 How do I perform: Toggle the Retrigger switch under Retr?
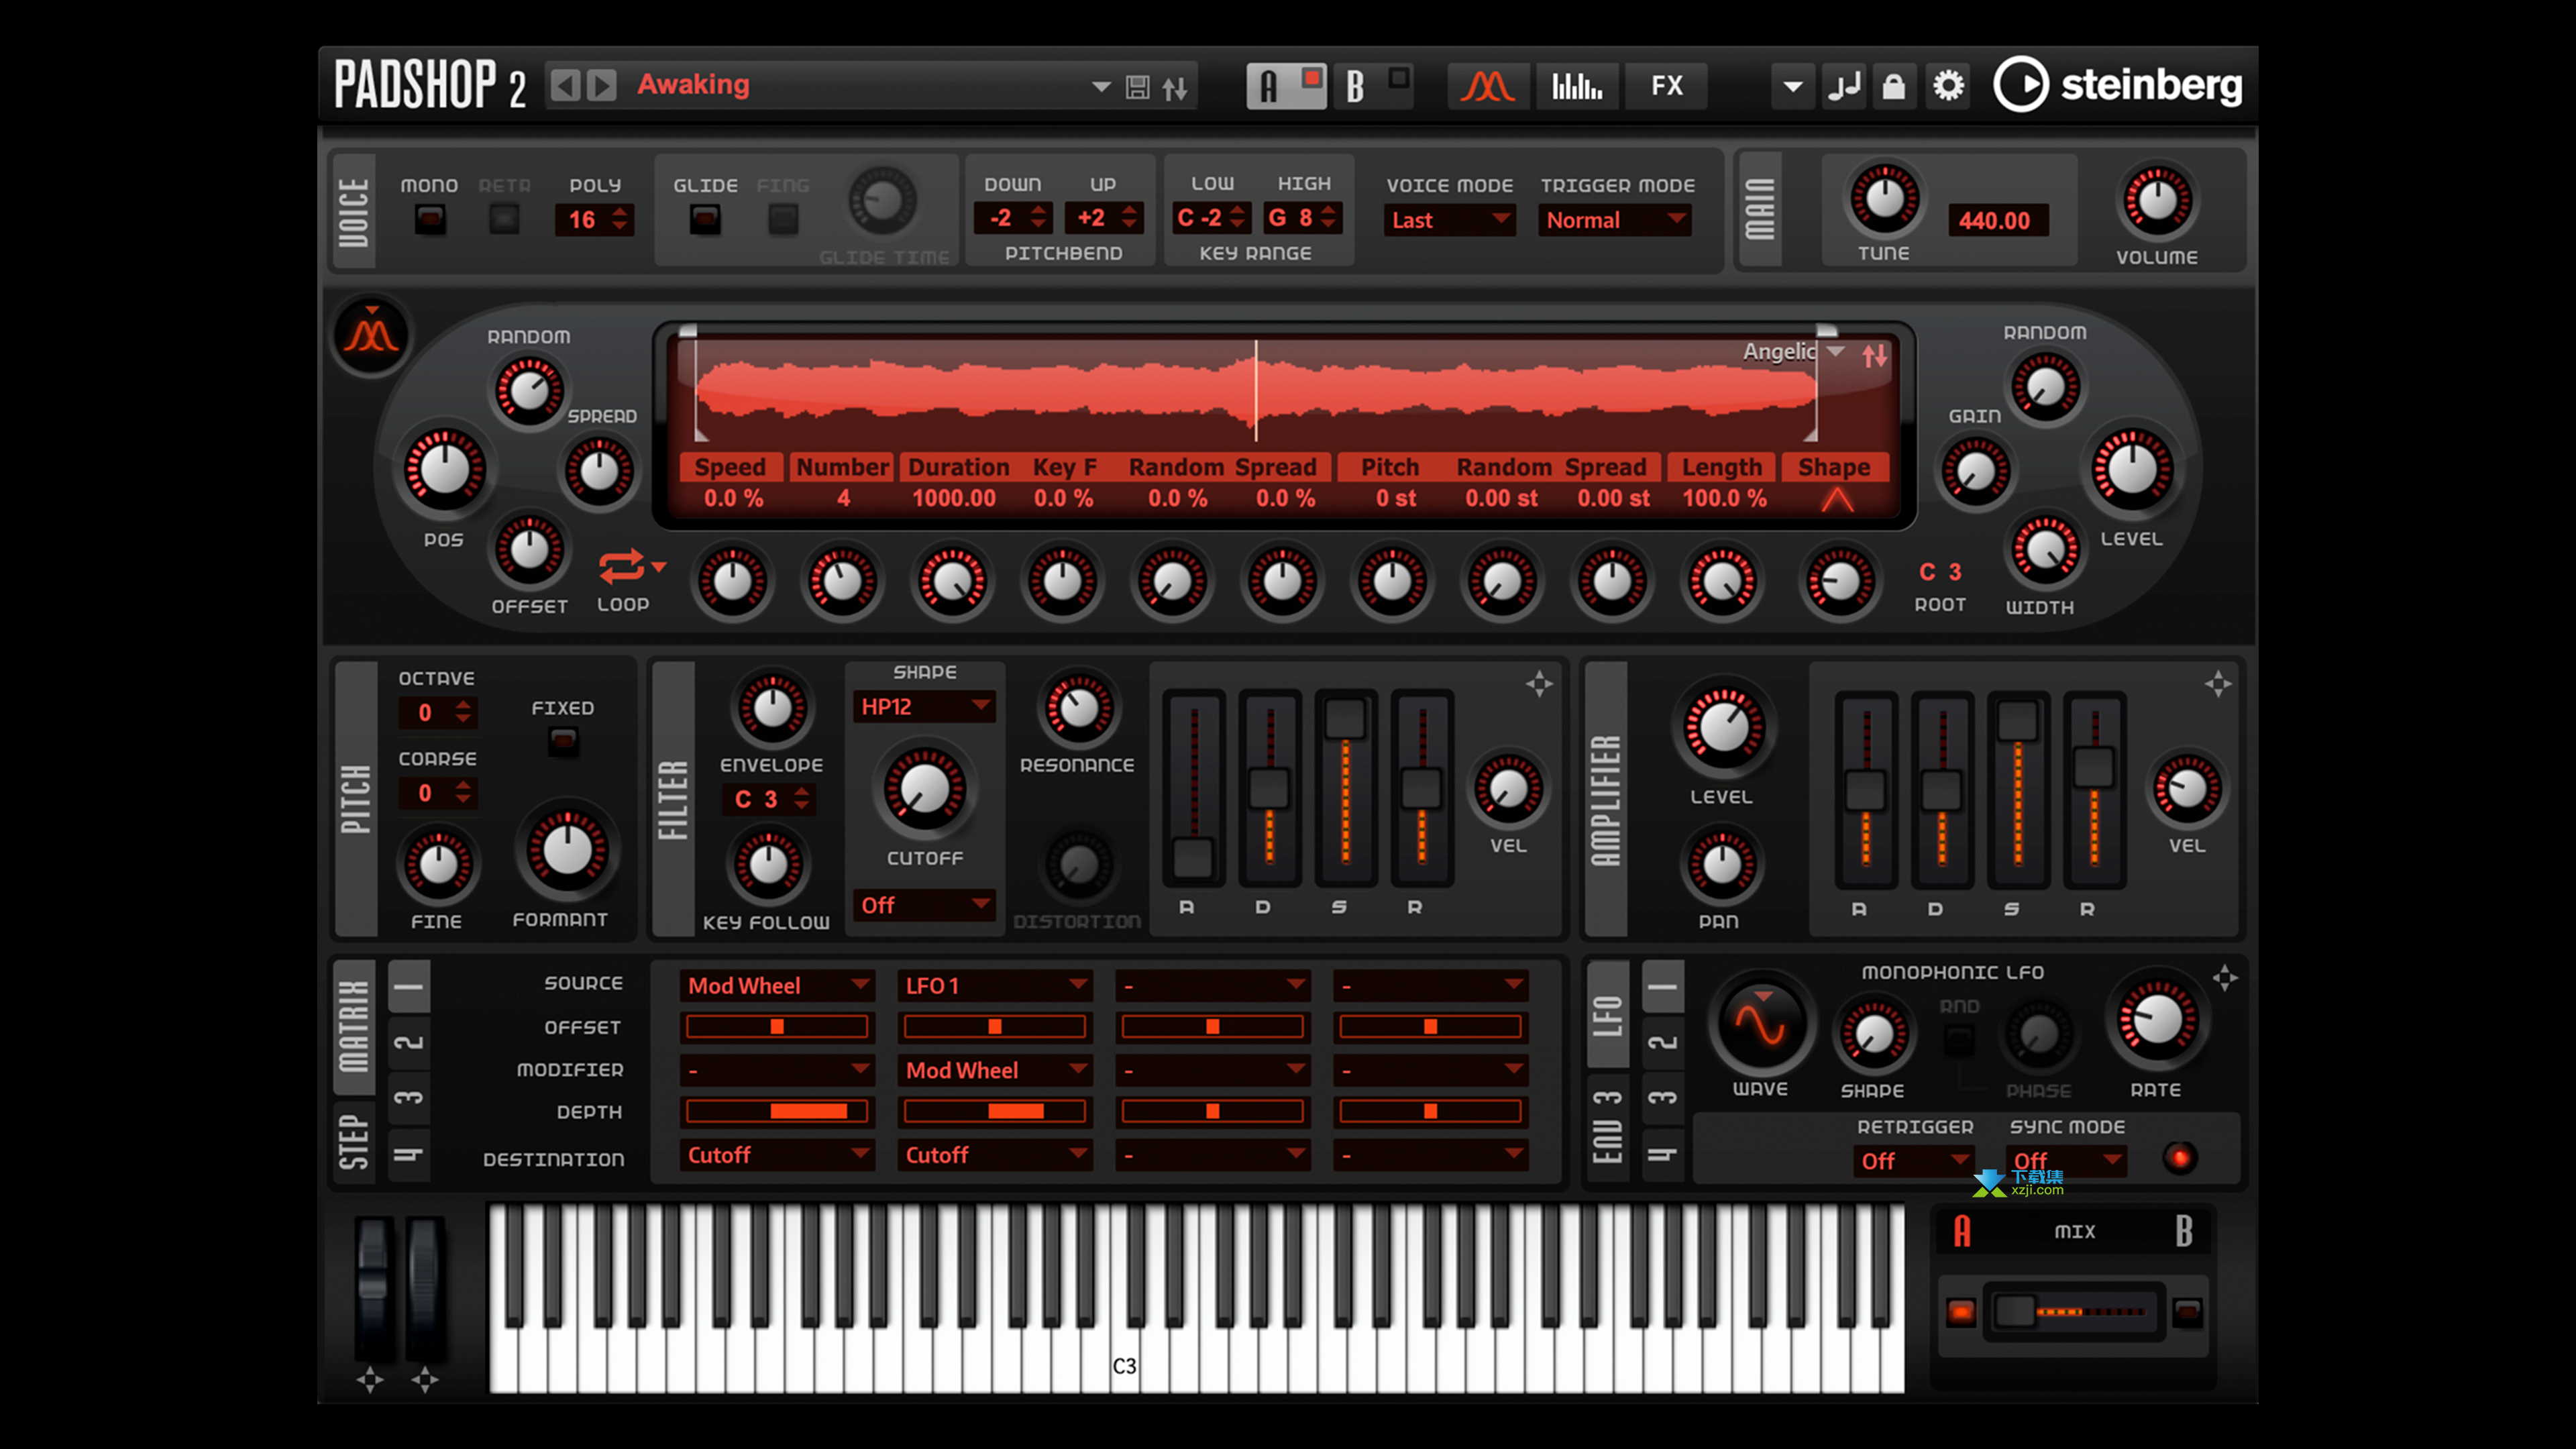coord(504,219)
